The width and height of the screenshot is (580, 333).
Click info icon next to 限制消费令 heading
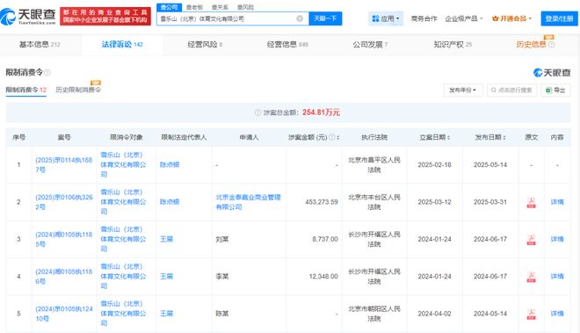(x=47, y=73)
